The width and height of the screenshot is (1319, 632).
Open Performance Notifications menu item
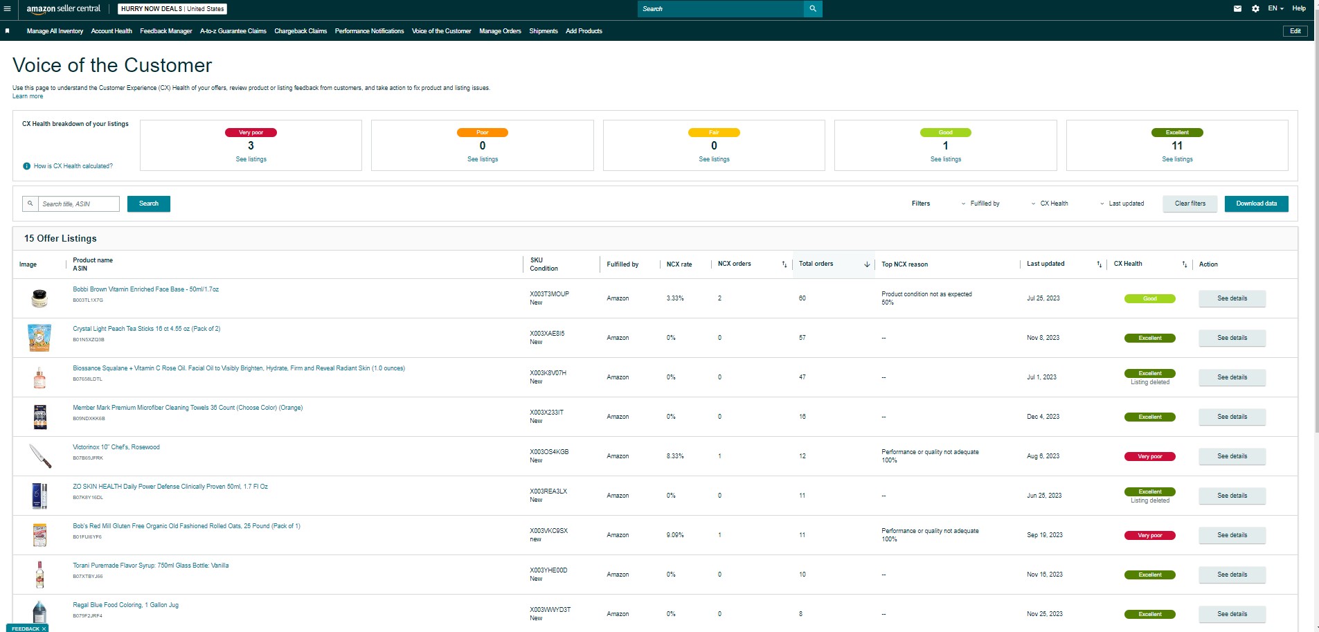(x=369, y=31)
